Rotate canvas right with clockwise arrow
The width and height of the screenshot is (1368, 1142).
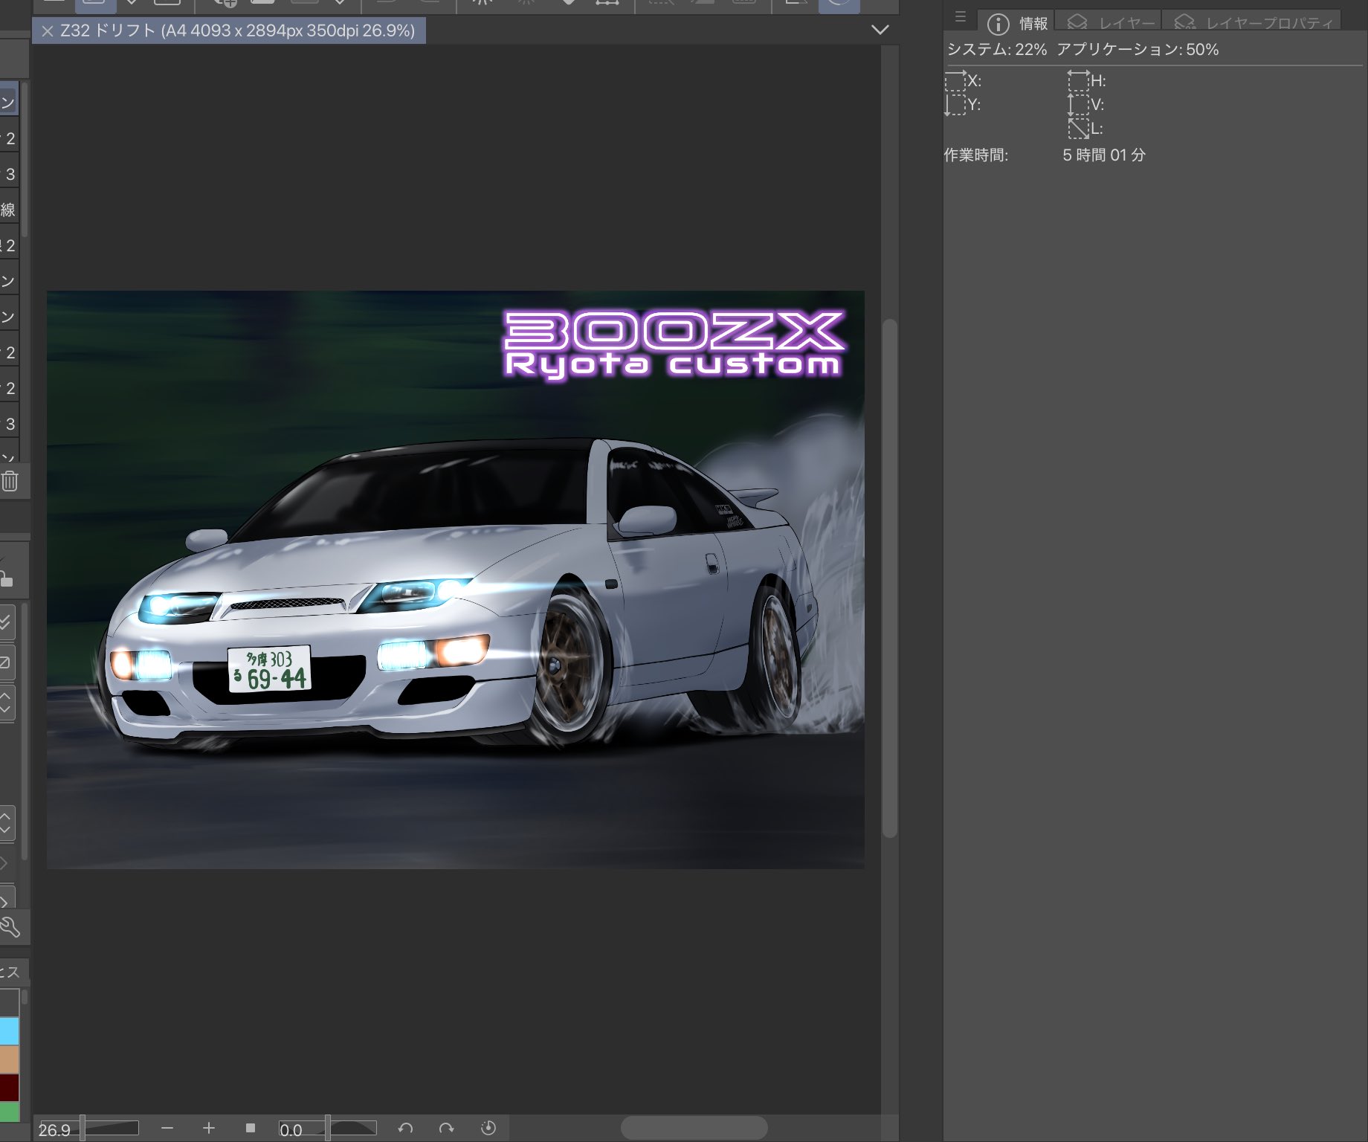[x=447, y=1129]
